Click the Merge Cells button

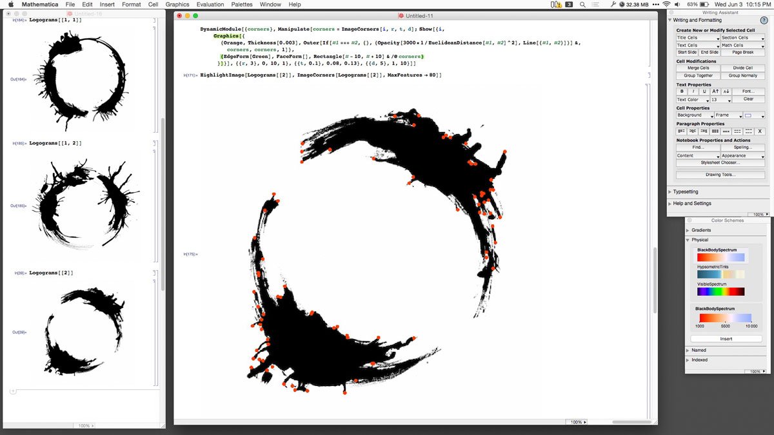tap(697, 68)
